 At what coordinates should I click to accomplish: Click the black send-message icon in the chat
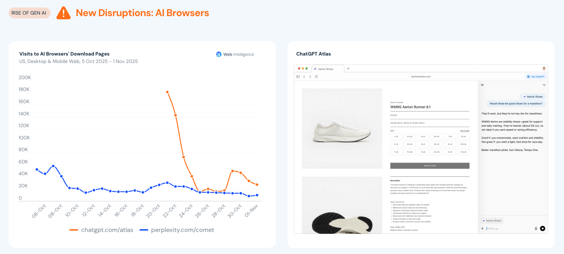(x=543, y=228)
